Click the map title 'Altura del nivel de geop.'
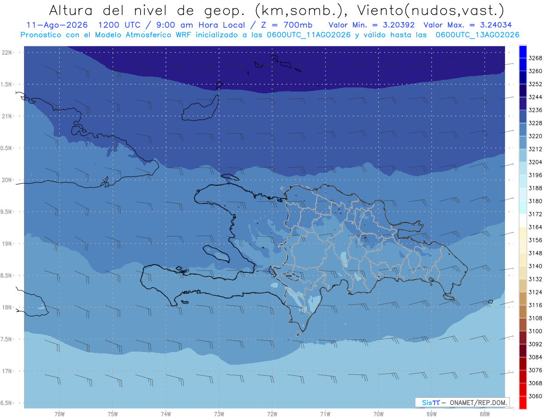Viewport: 544px width, 420px height. [149, 10]
